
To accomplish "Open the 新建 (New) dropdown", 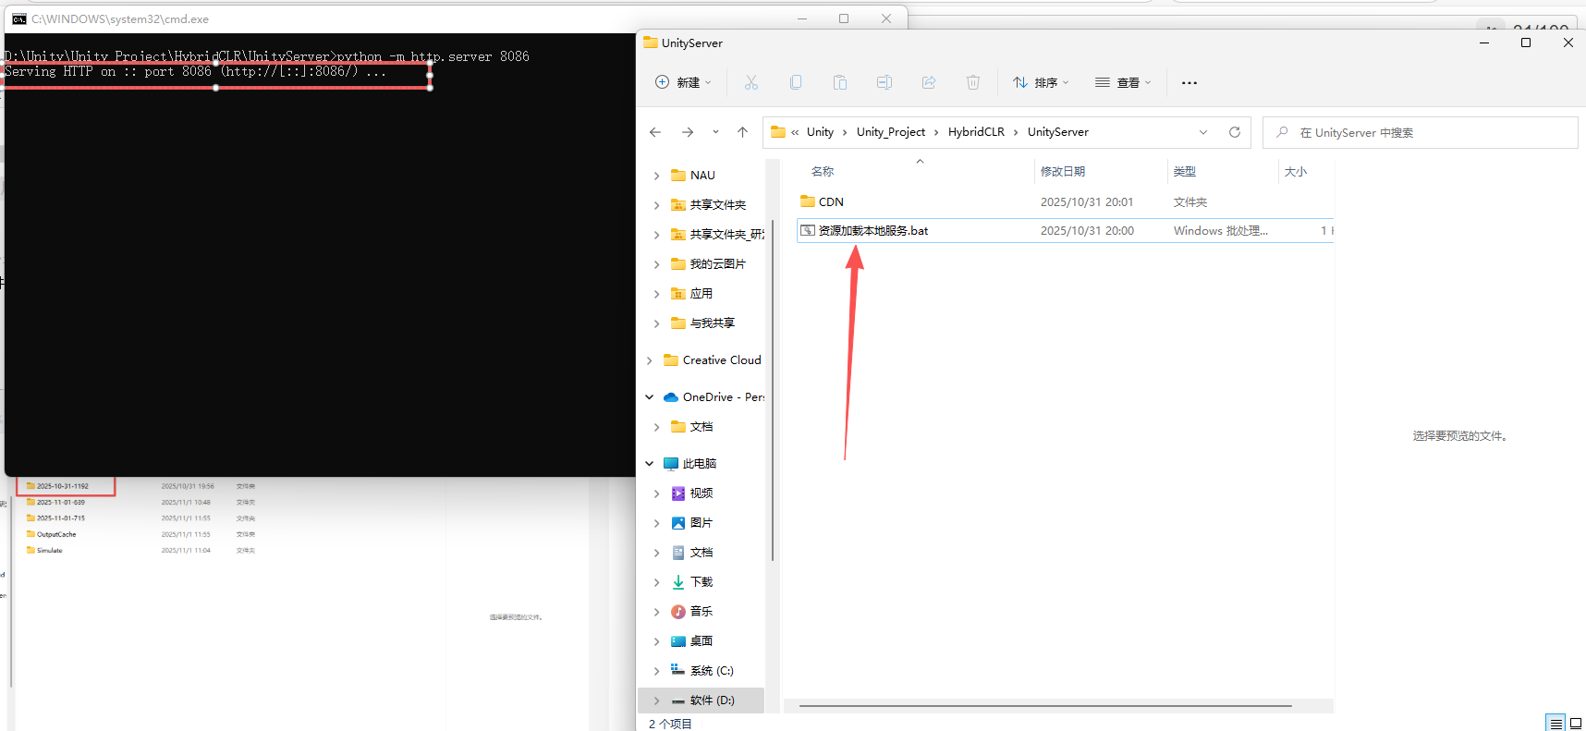I will pos(684,82).
